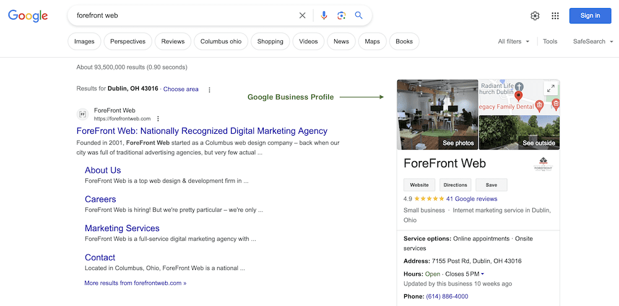Open the Google apps grid icon
This screenshot has width=619, height=306.
[555, 15]
